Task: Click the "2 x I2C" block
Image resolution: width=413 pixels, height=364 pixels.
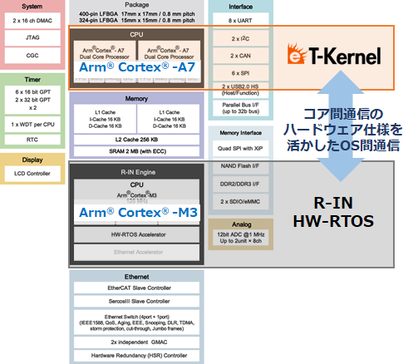Action: pyautogui.click(x=241, y=38)
